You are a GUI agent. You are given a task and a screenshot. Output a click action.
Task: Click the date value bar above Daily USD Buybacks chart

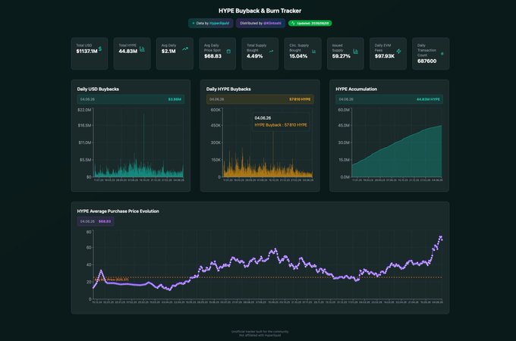(x=131, y=99)
